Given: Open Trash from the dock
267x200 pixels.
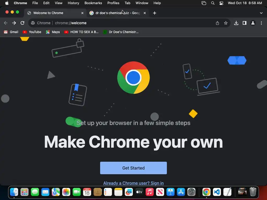Looking at the screenshot, I should tap(253, 192).
